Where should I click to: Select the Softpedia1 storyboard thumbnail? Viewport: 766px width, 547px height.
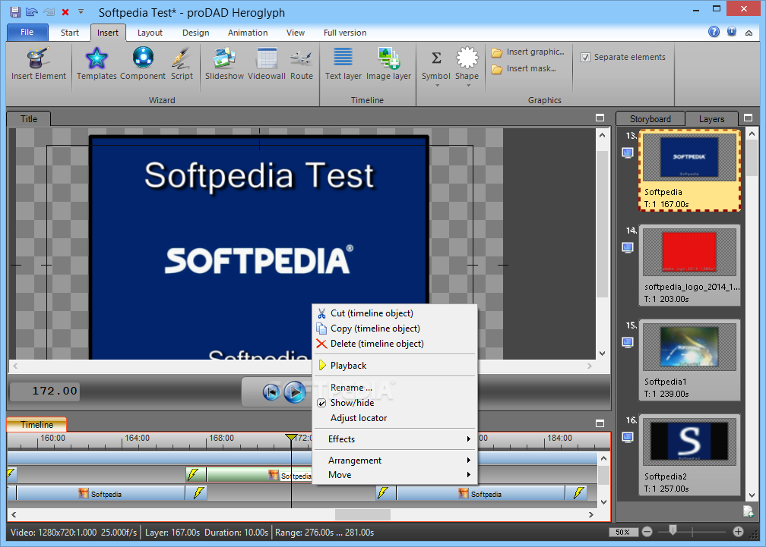[x=689, y=347]
